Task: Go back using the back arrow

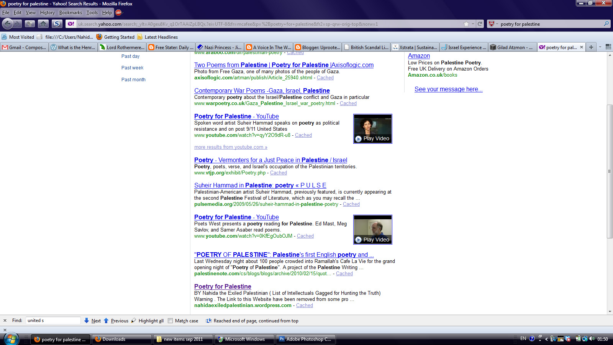Action: (7, 24)
